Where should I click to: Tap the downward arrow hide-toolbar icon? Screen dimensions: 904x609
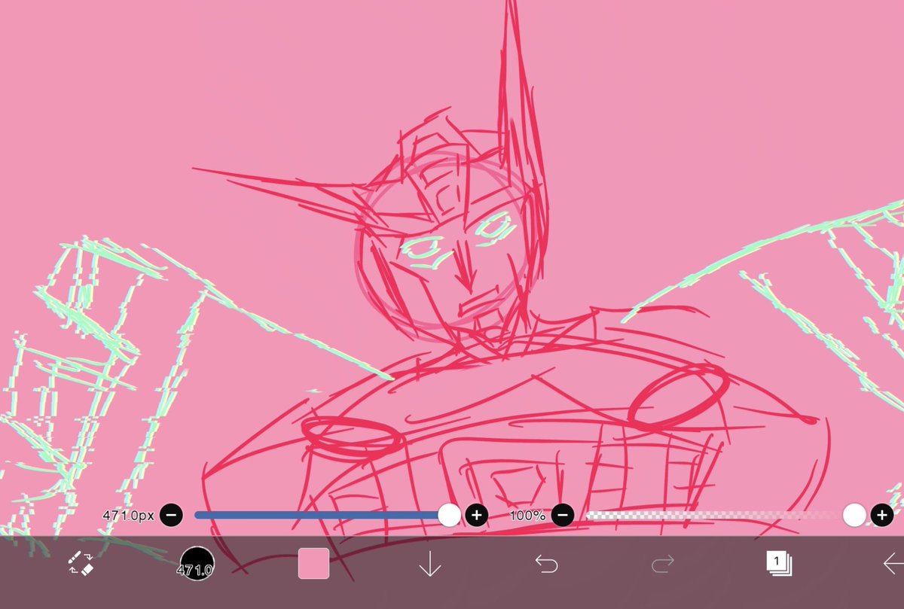coord(430,564)
